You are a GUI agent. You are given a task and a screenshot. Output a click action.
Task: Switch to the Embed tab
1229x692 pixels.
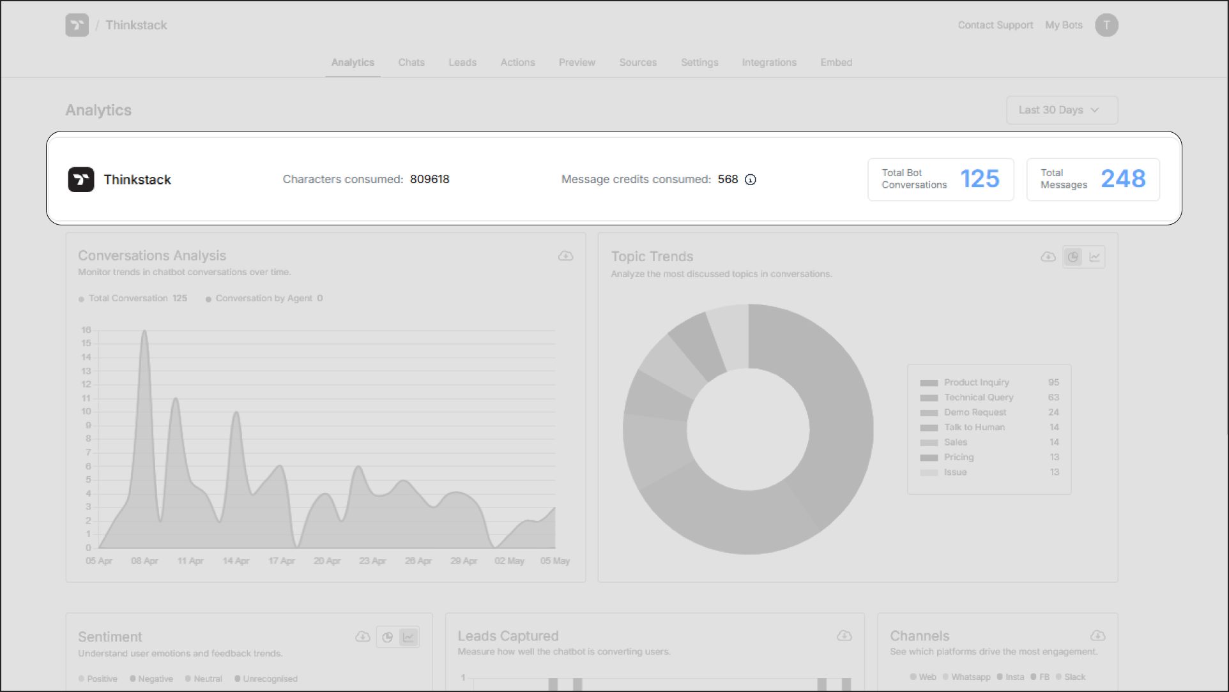coord(836,63)
